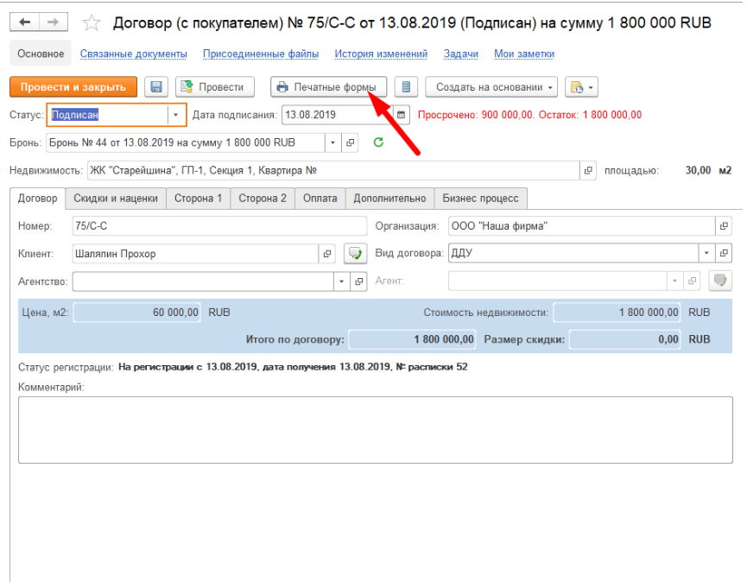Navigate forward with right arrow

coord(53,22)
